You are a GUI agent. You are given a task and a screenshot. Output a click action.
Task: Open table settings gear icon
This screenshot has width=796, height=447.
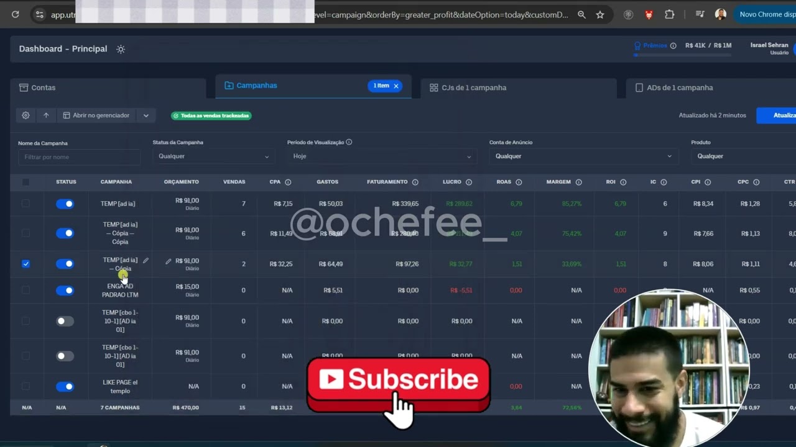(25, 115)
